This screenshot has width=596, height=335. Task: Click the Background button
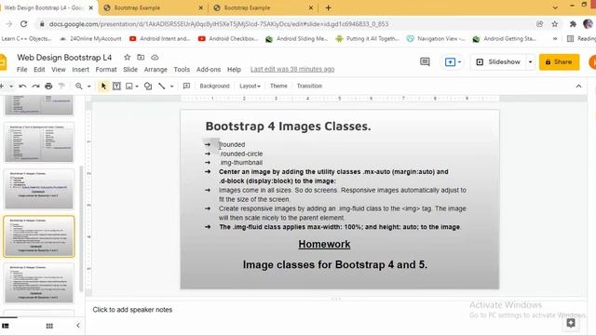tap(215, 86)
